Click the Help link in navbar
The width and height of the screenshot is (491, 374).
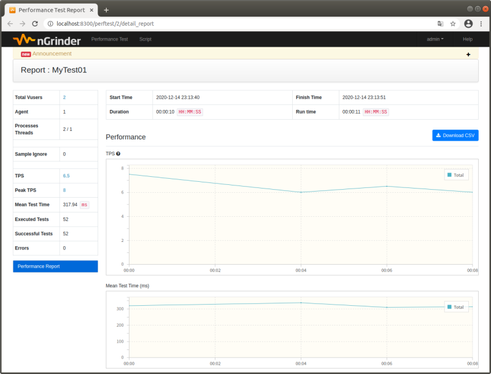click(x=468, y=39)
